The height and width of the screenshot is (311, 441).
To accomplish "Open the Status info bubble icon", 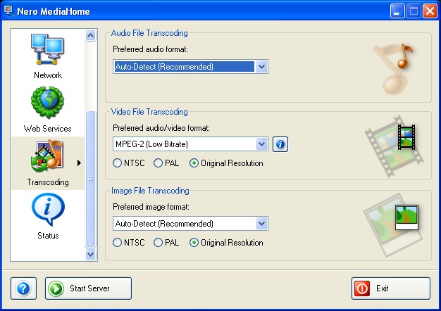I will [x=48, y=209].
